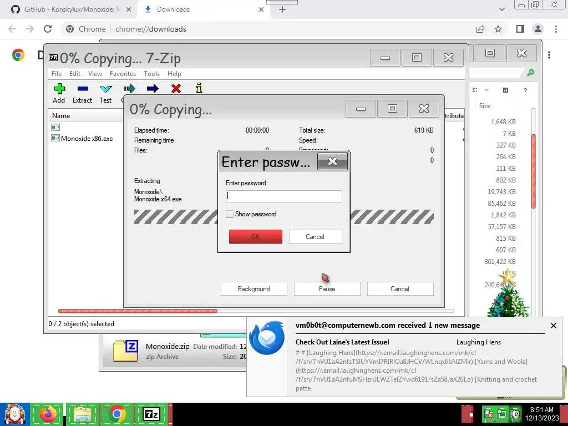
Task: Open the Chrome profile avatar icon
Action: pyautogui.click(x=538, y=29)
